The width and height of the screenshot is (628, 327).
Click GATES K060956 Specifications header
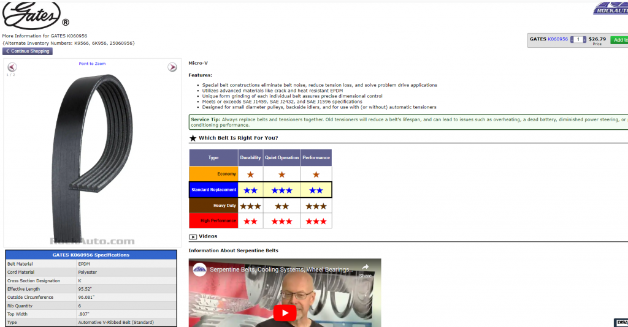point(91,255)
